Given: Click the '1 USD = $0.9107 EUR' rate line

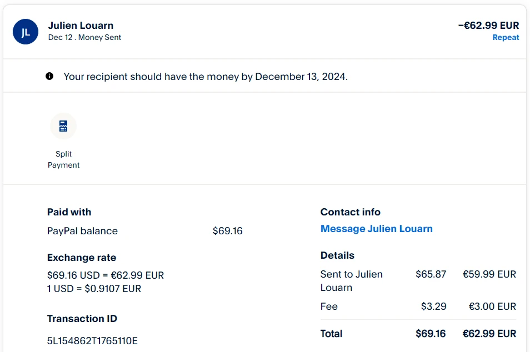Looking at the screenshot, I should click(x=94, y=289).
